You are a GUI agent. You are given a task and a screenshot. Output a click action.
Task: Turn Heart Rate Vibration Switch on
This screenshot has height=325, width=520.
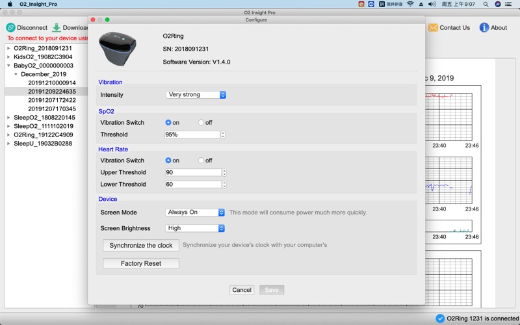tap(168, 160)
